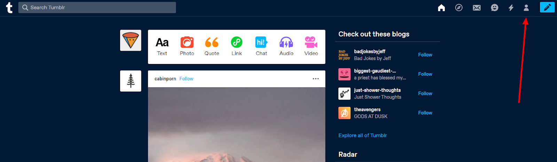Create a Video post
Image resolution: width=557 pixels, height=162 pixels.
coord(311,47)
